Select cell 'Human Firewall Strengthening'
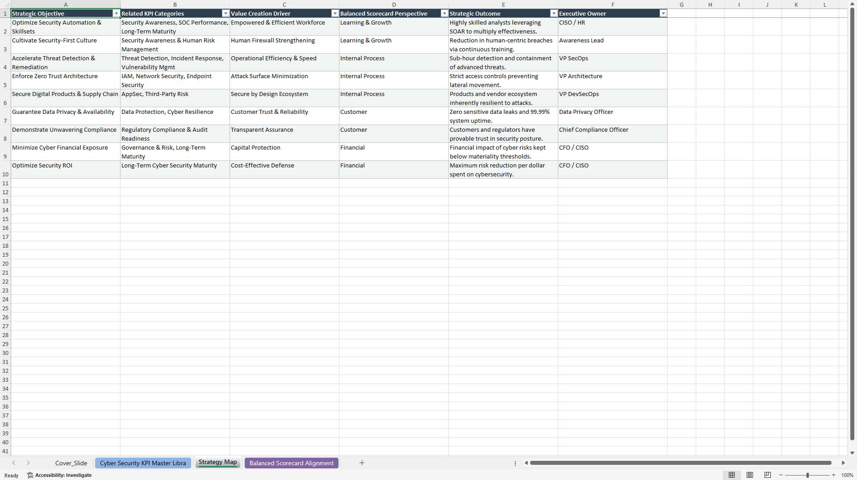Viewport: 857px width, 480px height. tap(284, 45)
